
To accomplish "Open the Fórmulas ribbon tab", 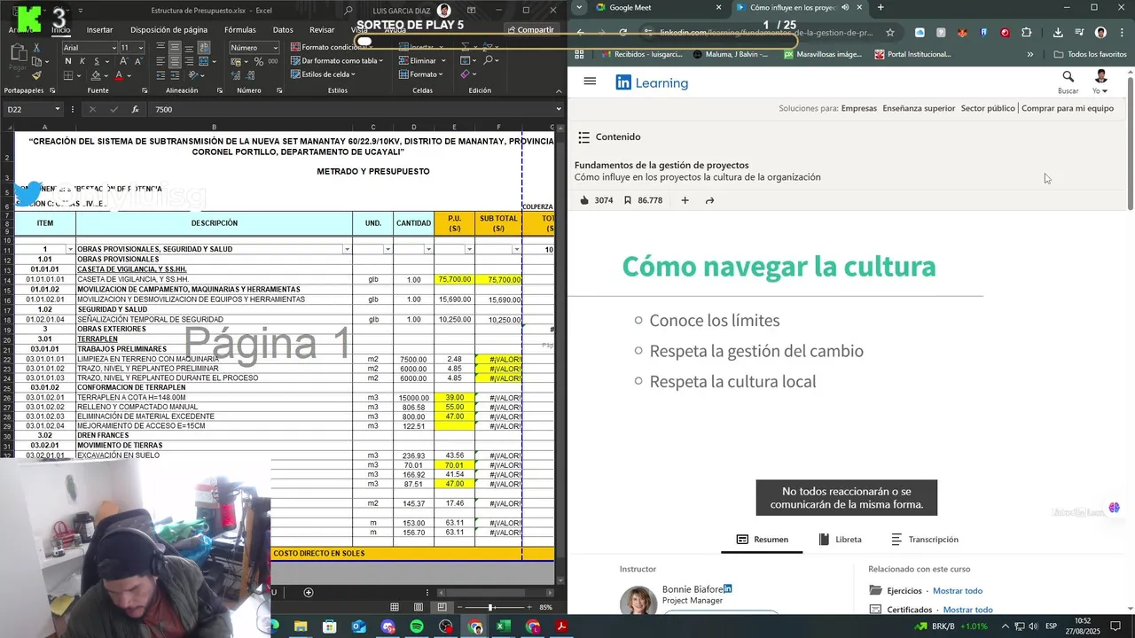I will click(x=239, y=29).
